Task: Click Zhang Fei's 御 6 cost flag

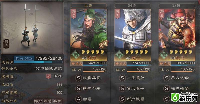Action: tap(162, 14)
